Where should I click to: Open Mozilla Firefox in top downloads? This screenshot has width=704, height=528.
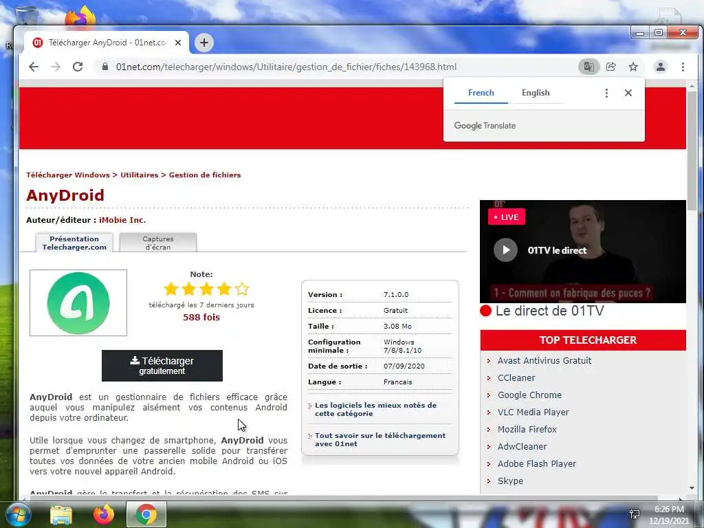(527, 429)
